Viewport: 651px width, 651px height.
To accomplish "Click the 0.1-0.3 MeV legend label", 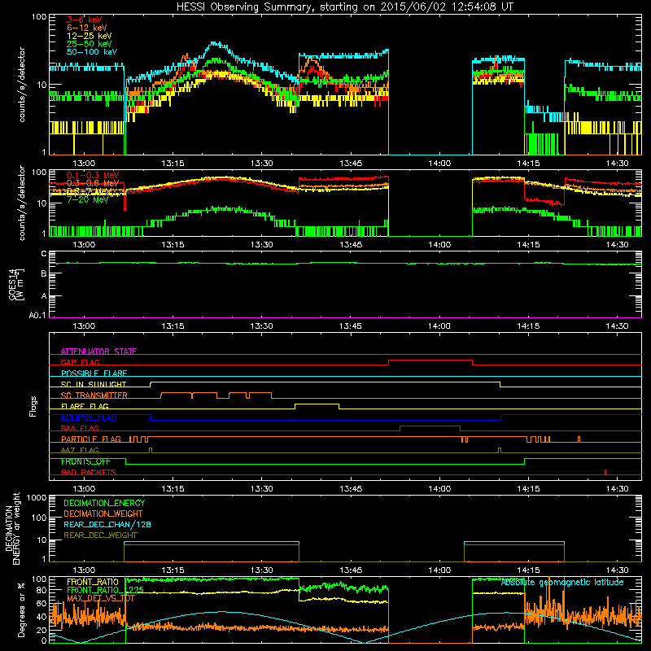I will pyautogui.click(x=93, y=175).
